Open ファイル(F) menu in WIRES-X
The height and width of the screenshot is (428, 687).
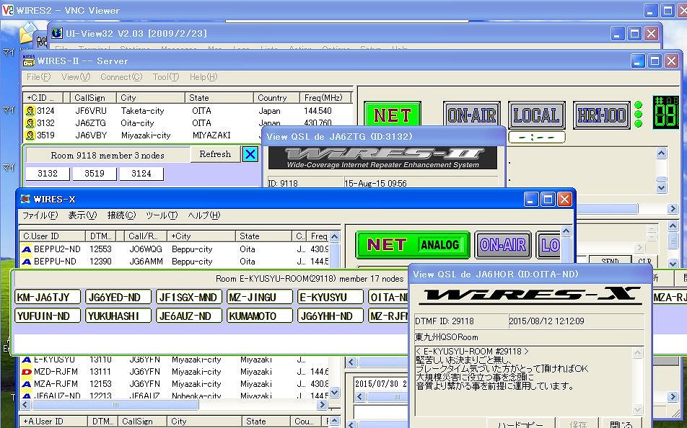40,215
